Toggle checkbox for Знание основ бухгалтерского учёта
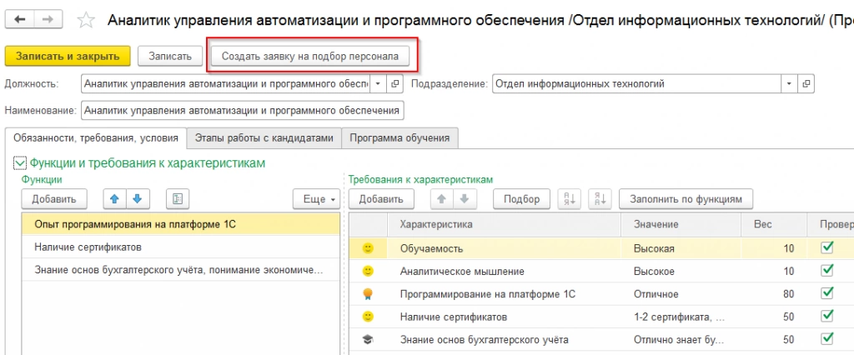This screenshot has height=355, width=854. coord(828,338)
